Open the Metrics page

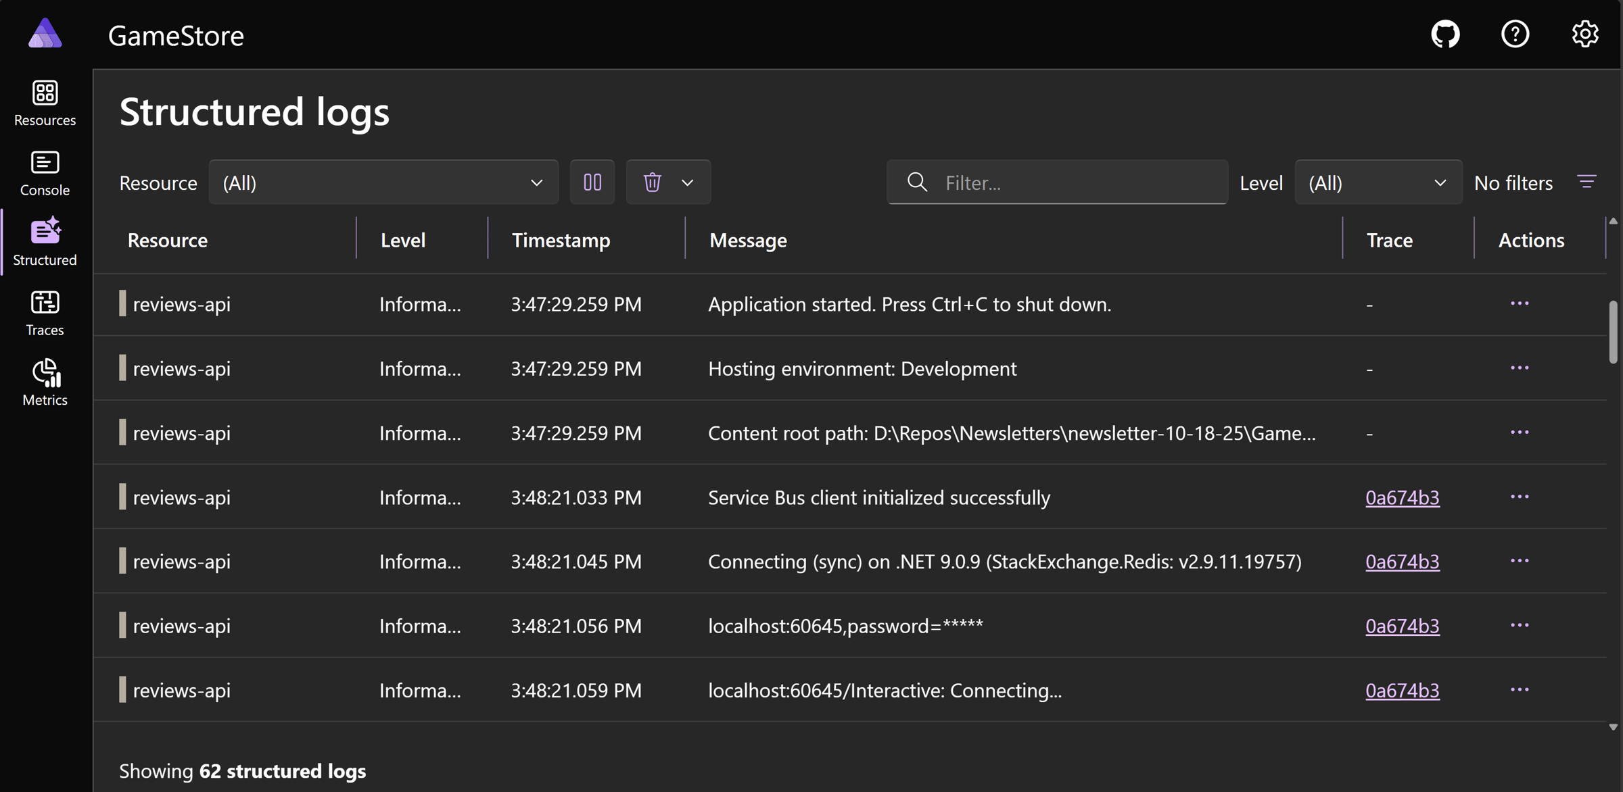45,382
